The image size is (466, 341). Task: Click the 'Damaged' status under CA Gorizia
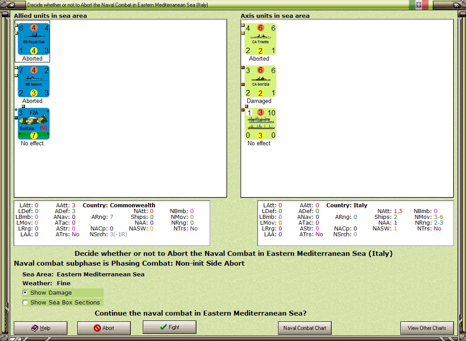tap(259, 101)
